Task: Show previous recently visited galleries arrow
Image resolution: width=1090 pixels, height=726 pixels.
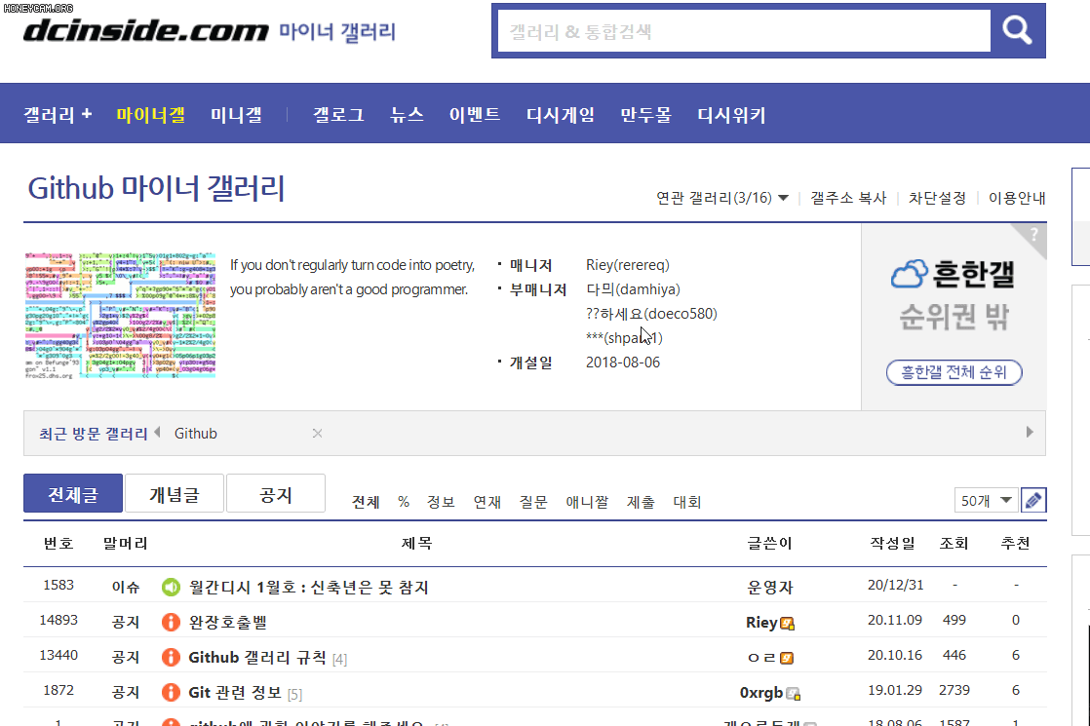Action: (158, 432)
